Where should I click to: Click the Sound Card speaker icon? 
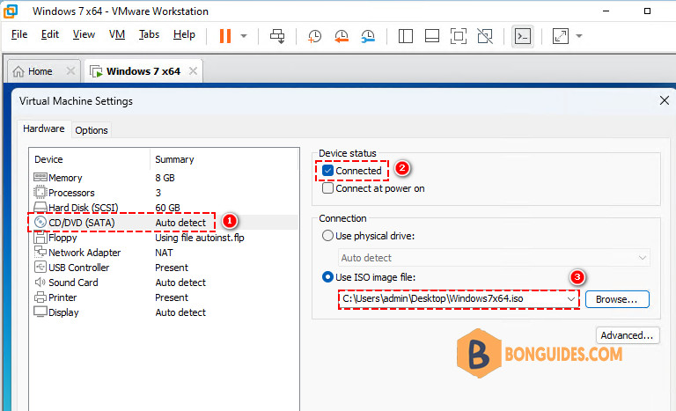[40, 282]
